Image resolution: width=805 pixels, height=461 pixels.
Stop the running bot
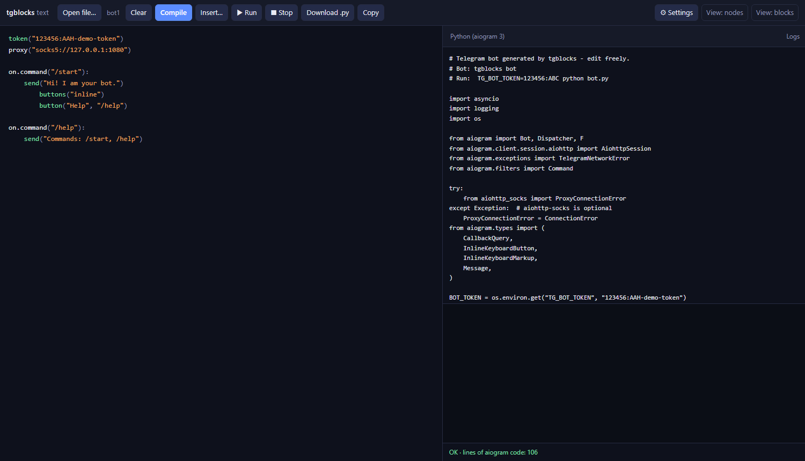tap(282, 12)
